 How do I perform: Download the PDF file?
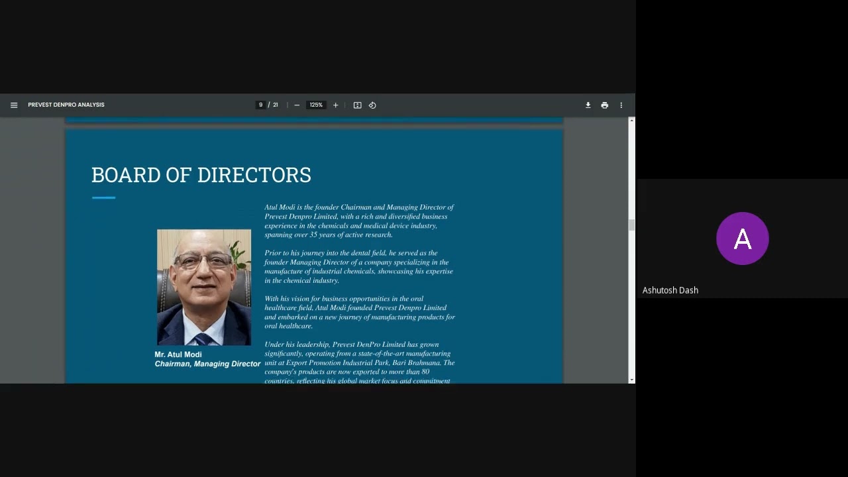(588, 105)
